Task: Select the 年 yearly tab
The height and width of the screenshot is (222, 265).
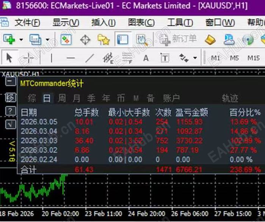Action: 106,98
